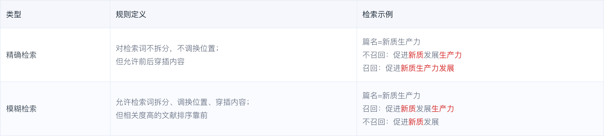The width and height of the screenshot is (604, 136).
Task: Click red "新质生产力发展" in 精确检索 row
Action: [428, 68]
